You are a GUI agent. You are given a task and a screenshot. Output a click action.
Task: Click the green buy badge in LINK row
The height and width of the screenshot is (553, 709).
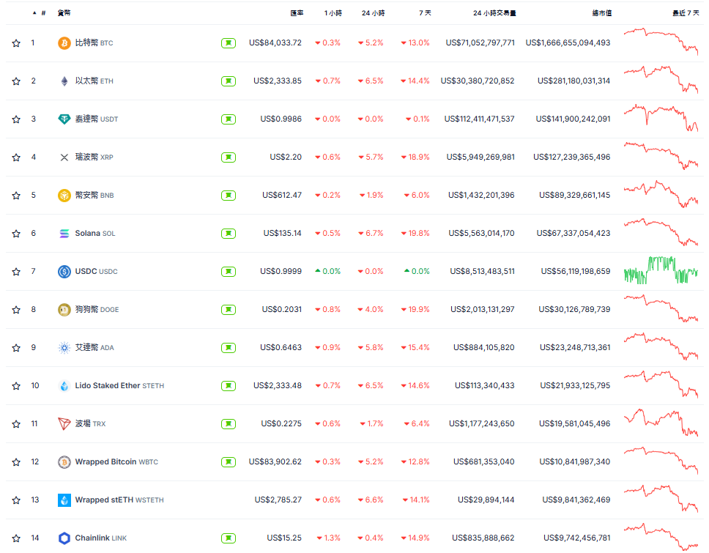coord(229,538)
